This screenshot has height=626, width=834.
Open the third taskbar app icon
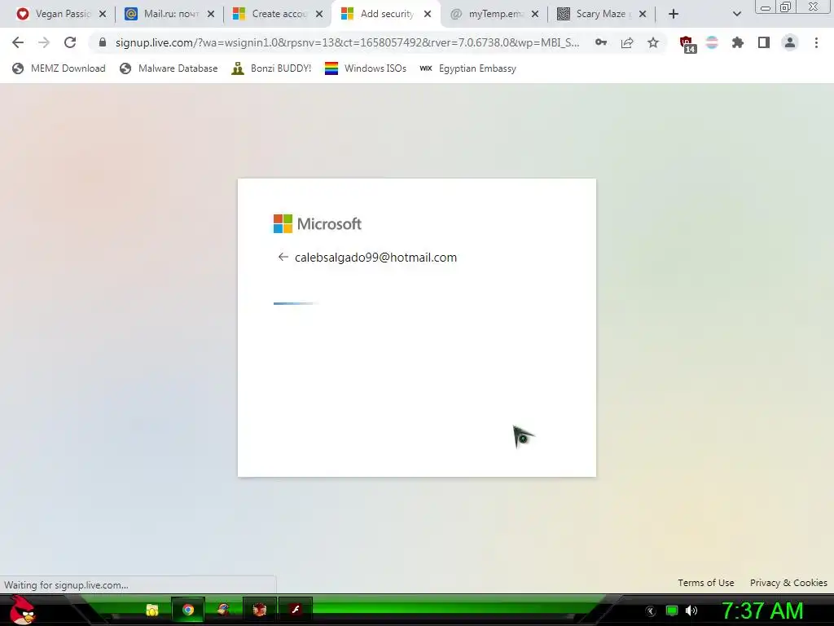coord(223,610)
